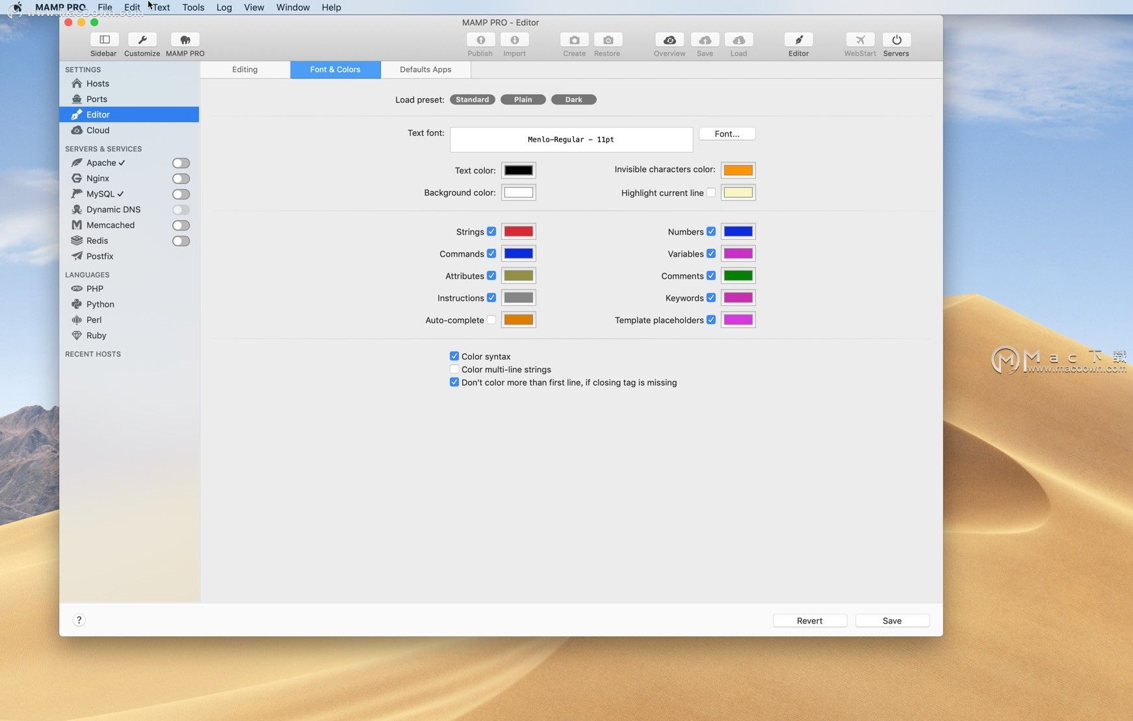Viewport: 1133px width, 721px height.
Task: Load the Dark color preset
Action: tap(574, 99)
